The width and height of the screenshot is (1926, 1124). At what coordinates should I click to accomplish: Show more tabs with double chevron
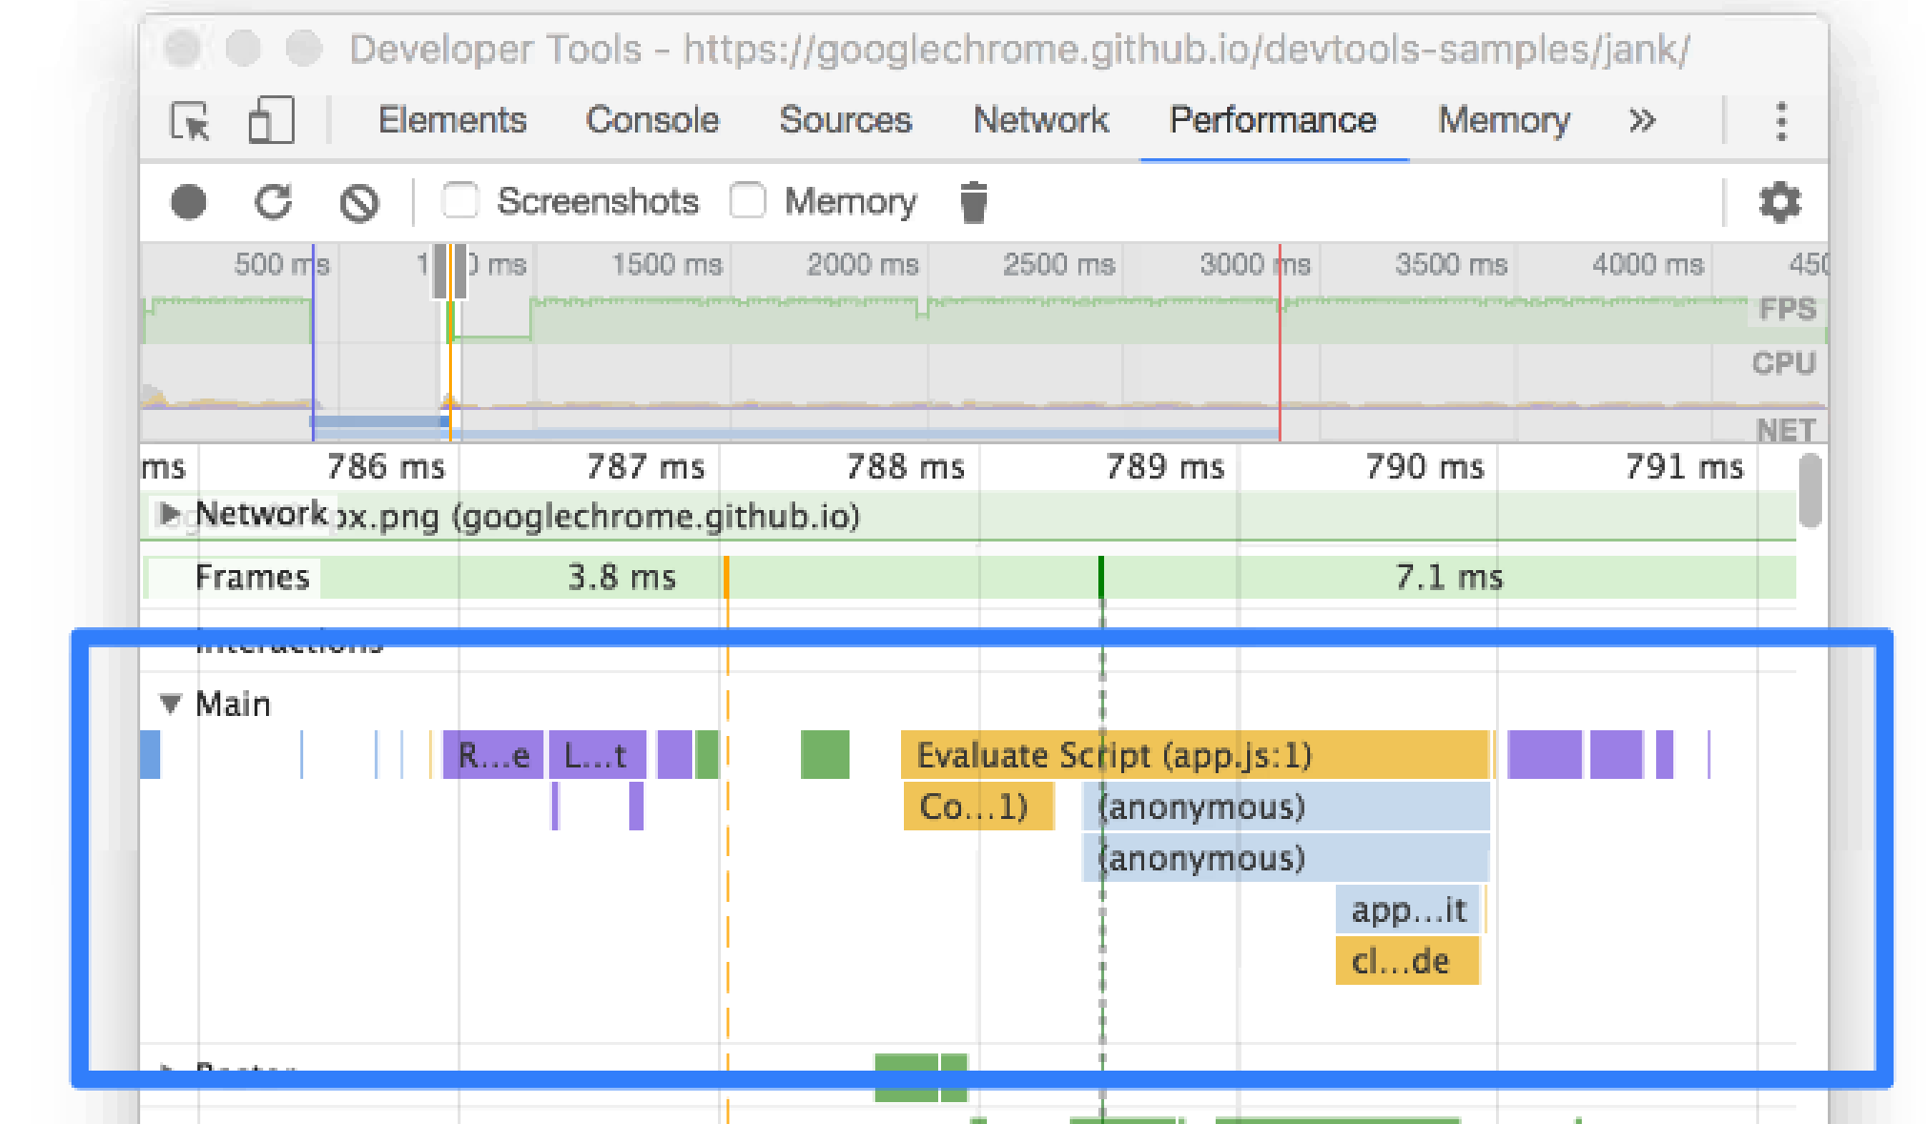pos(1642,121)
